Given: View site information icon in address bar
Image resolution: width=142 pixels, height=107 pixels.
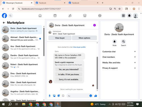Looking at the screenshot, I should coord(19,9).
